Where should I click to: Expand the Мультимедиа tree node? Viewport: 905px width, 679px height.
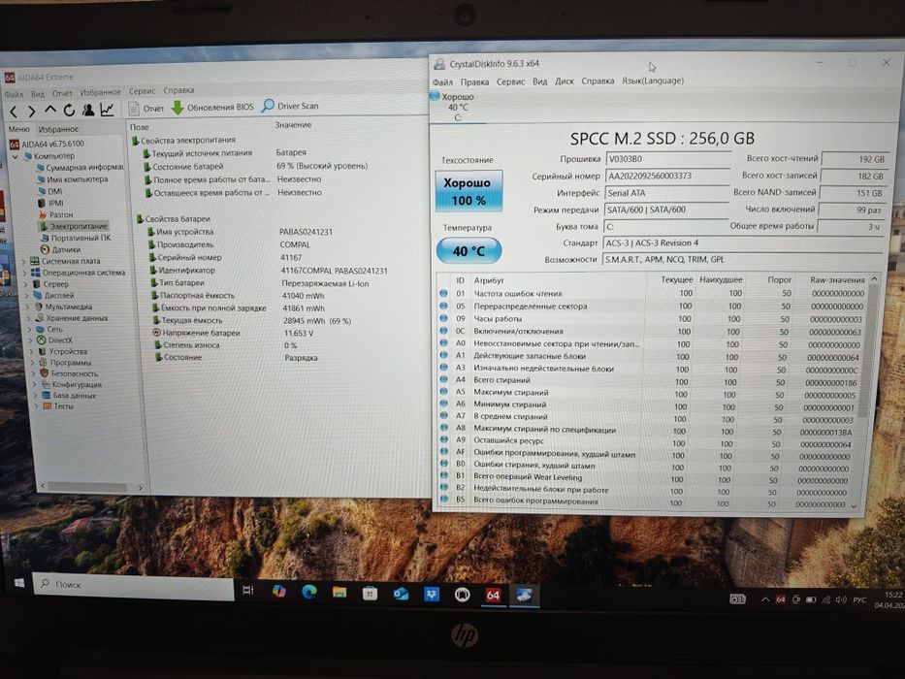[28, 307]
